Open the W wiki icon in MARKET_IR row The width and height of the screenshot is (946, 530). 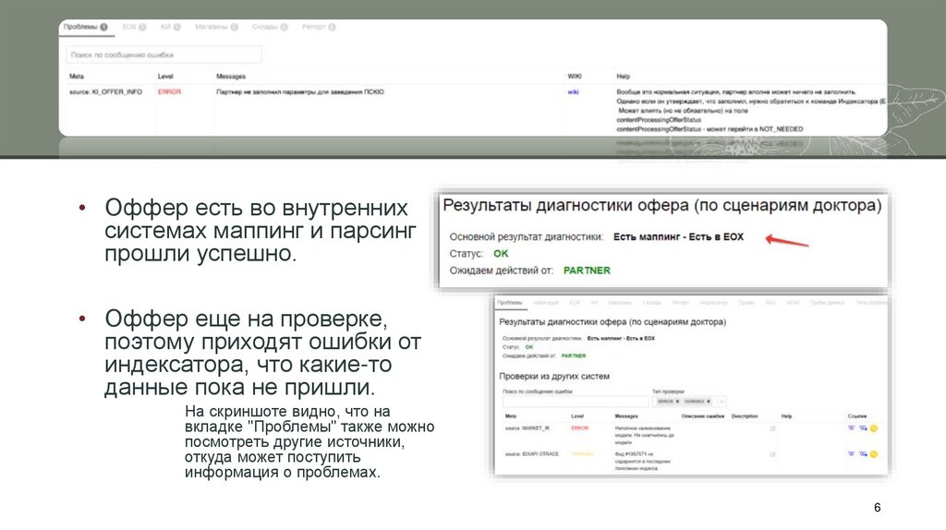click(851, 428)
